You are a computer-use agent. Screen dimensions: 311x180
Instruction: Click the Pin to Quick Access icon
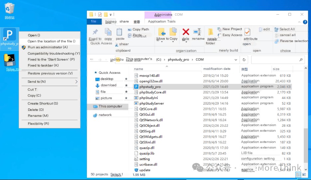(x=95, y=32)
